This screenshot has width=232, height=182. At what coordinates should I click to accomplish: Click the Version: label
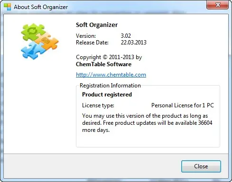point(86,36)
